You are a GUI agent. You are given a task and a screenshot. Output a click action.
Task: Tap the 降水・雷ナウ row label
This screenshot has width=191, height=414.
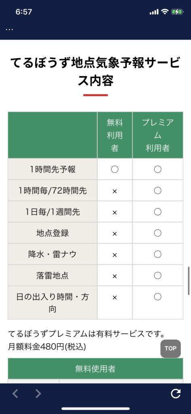pyautogui.click(x=53, y=254)
